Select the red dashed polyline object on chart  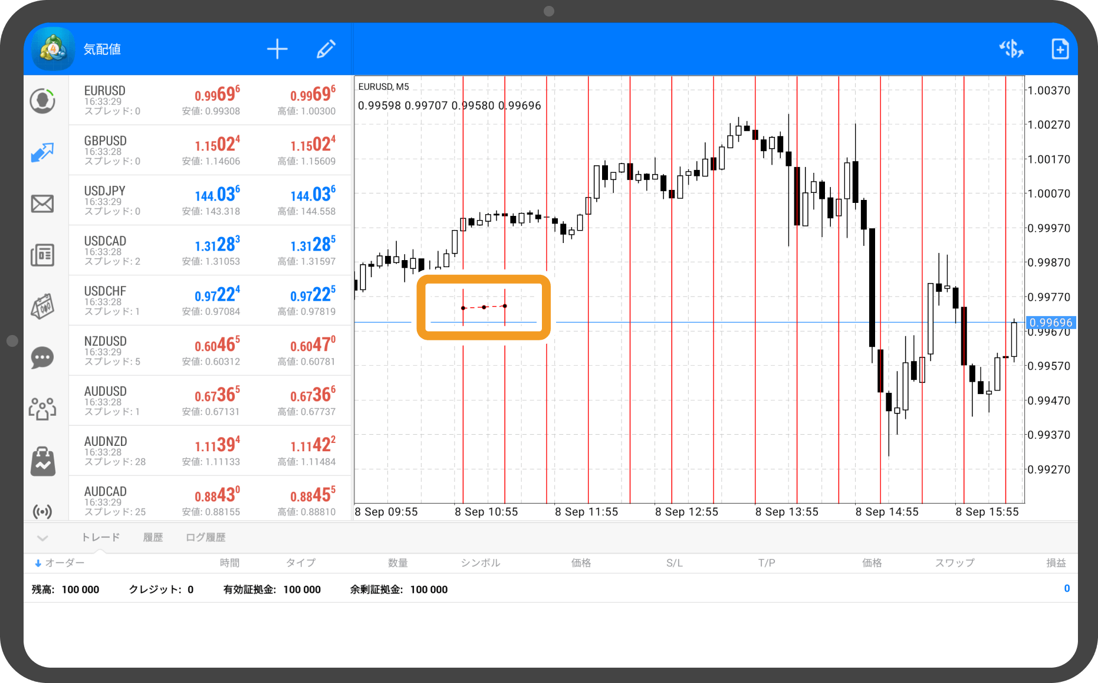click(484, 307)
